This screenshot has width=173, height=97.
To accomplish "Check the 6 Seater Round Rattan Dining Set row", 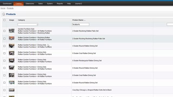I will coord(4,68).
